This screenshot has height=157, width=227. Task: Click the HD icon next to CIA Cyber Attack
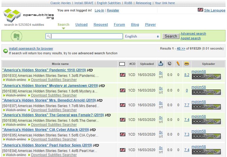point(93,130)
